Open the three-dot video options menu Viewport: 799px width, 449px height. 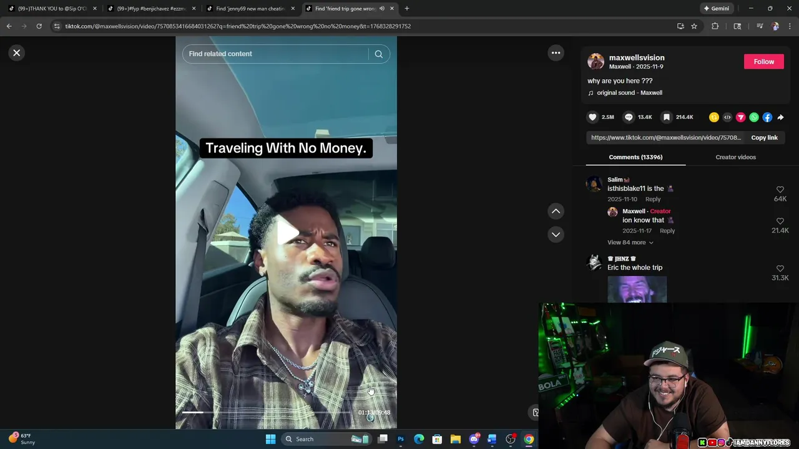coord(556,53)
